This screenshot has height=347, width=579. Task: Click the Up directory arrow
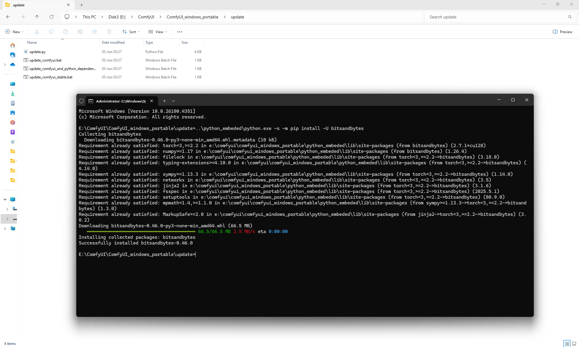click(x=37, y=17)
